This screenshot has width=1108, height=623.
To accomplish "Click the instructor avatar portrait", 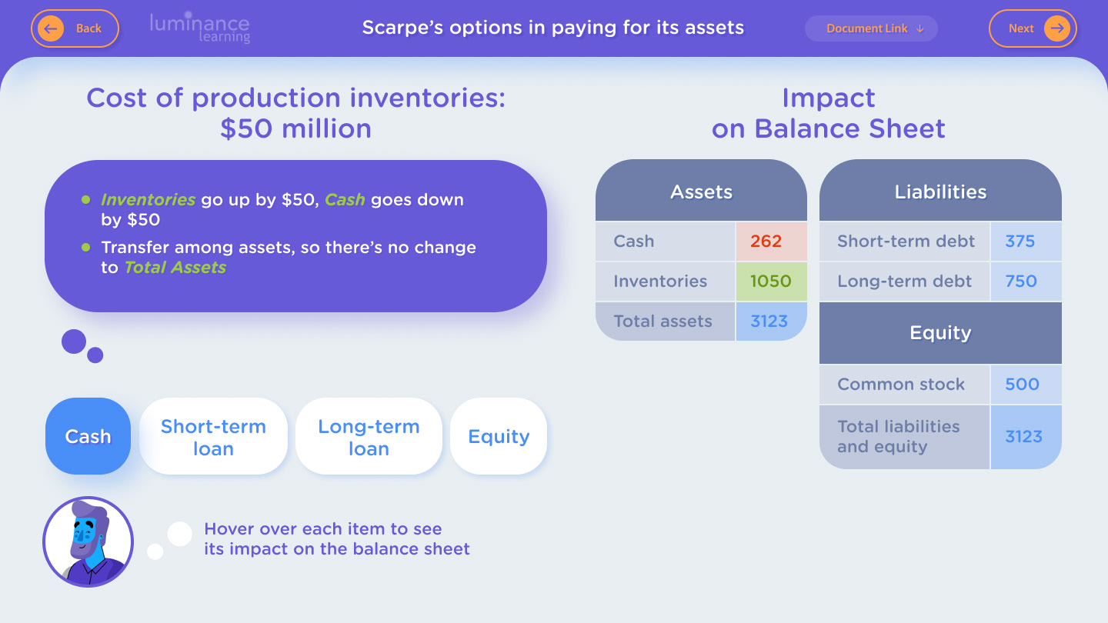I will pos(88,541).
